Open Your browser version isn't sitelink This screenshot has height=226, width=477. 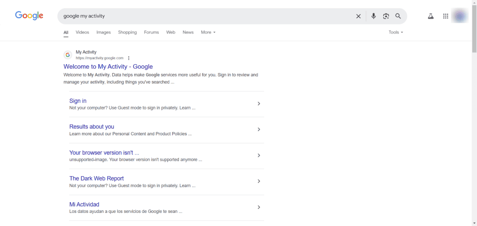point(104,153)
